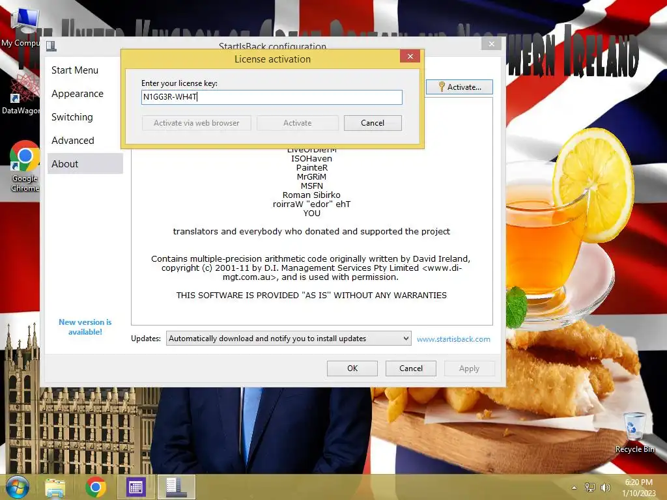
Task: Launch Google Chrome from the taskbar
Action: coord(95,487)
